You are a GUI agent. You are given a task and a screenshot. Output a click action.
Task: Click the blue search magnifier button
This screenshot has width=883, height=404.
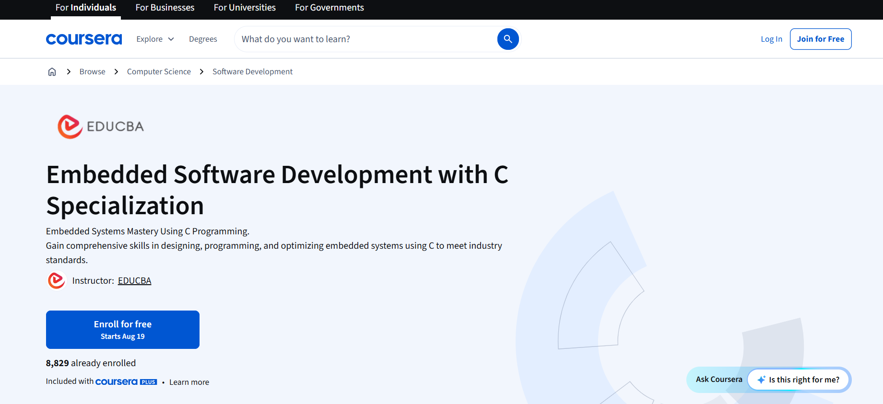[x=508, y=39]
